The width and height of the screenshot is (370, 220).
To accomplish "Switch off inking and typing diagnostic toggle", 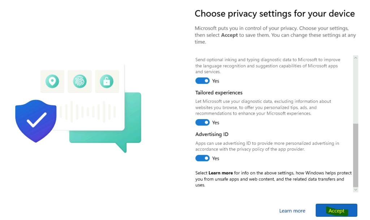I will pyautogui.click(x=202, y=81).
